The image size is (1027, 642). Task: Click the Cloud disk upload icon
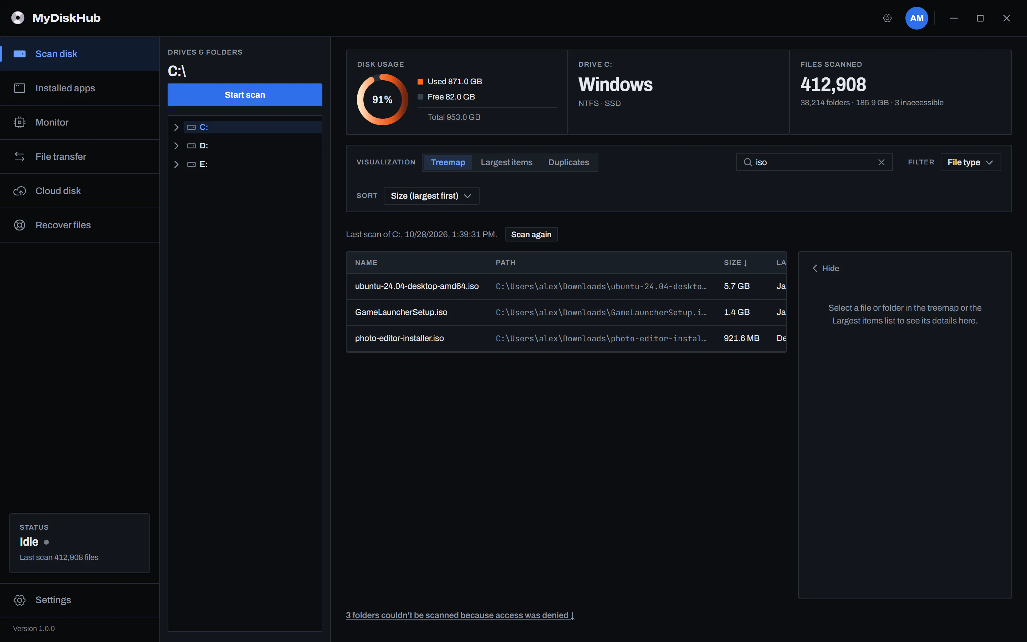20,191
